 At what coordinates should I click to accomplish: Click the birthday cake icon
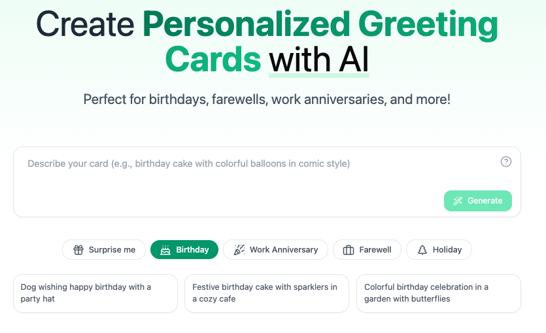point(165,249)
